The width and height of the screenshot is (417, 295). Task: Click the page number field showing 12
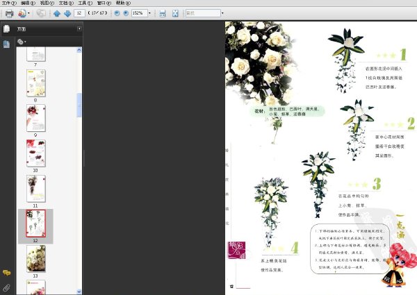click(x=79, y=13)
